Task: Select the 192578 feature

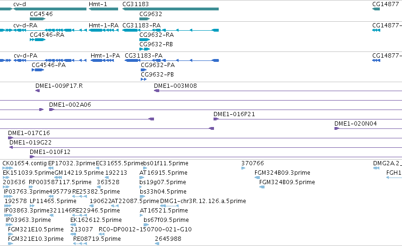Action: 8,206
